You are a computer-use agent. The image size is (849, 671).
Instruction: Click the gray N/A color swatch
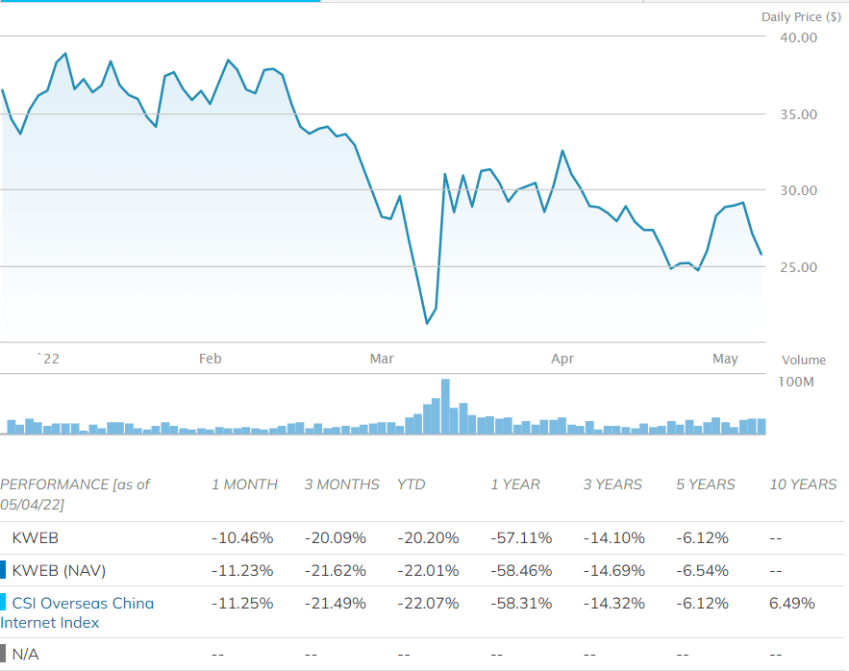(3, 654)
